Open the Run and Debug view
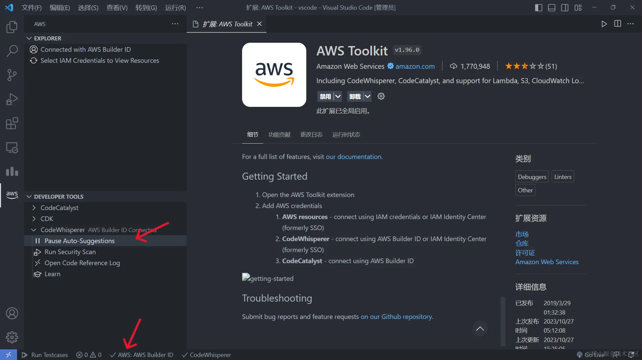This screenshot has width=642, height=360. point(12,99)
